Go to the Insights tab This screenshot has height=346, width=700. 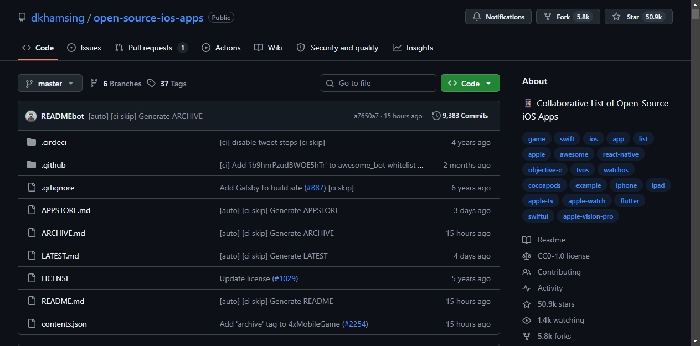[x=413, y=48]
